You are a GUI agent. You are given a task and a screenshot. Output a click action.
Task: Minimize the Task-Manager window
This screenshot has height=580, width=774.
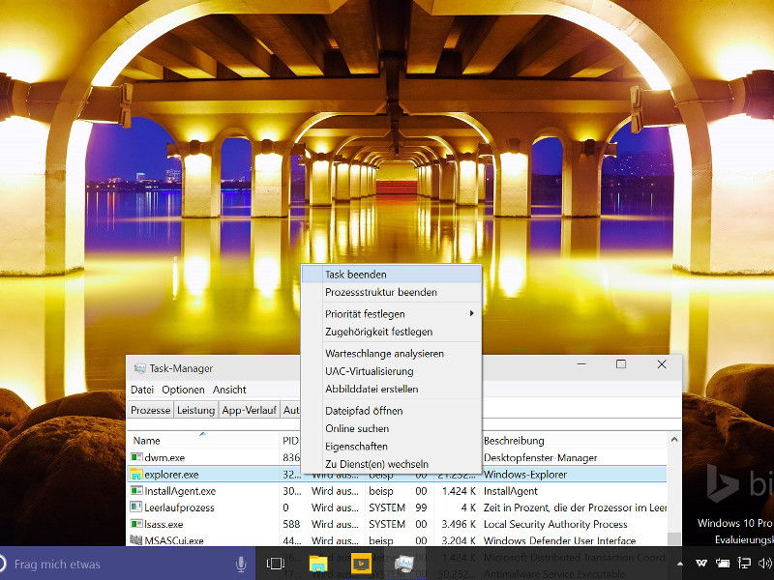coord(581,364)
